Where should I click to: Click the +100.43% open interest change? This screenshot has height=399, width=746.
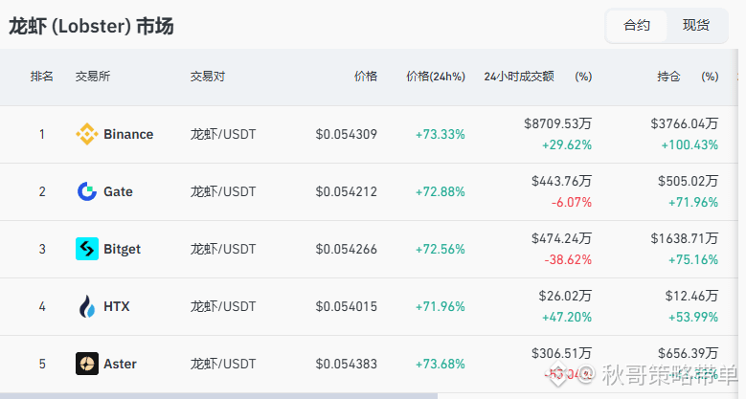pyautogui.click(x=689, y=145)
